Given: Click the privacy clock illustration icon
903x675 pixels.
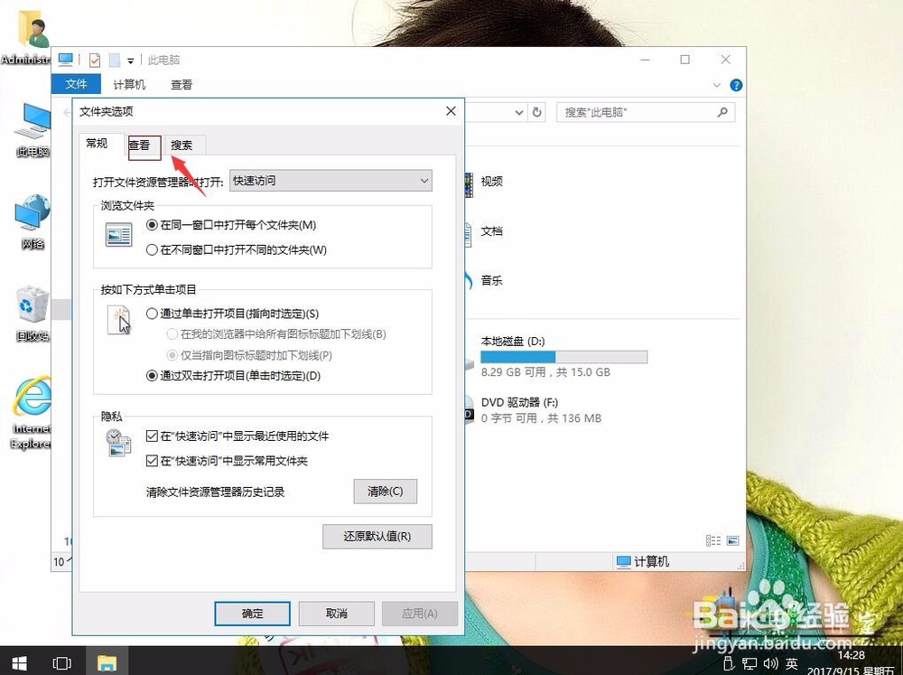Looking at the screenshot, I should click(118, 444).
